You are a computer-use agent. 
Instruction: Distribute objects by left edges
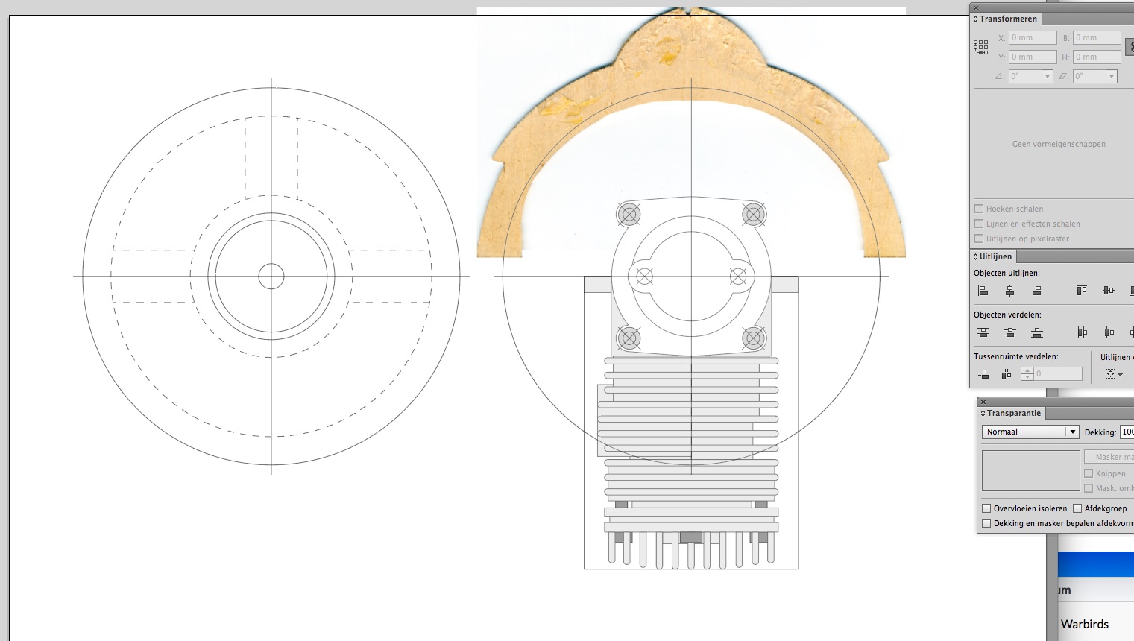[x=1082, y=332]
